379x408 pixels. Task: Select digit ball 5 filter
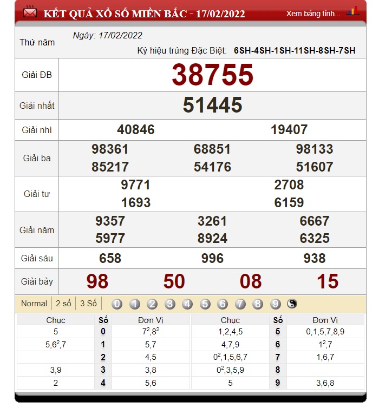[205, 304]
